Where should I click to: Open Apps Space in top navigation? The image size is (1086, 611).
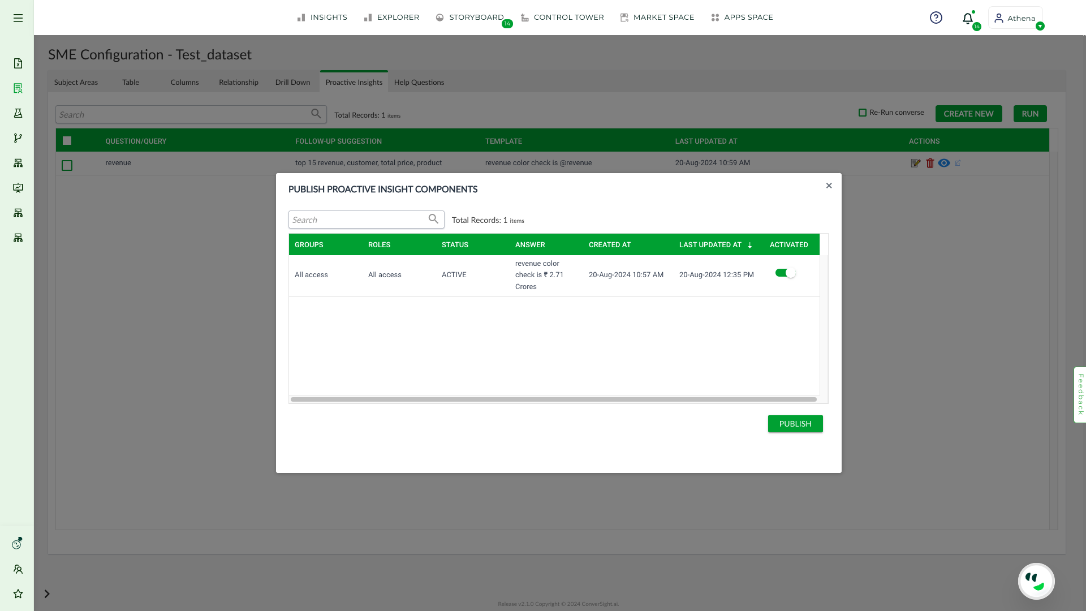[x=742, y=17]
